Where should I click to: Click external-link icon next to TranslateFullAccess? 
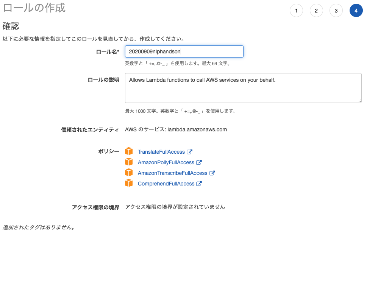pyautogui.click(x=190, y=152)
